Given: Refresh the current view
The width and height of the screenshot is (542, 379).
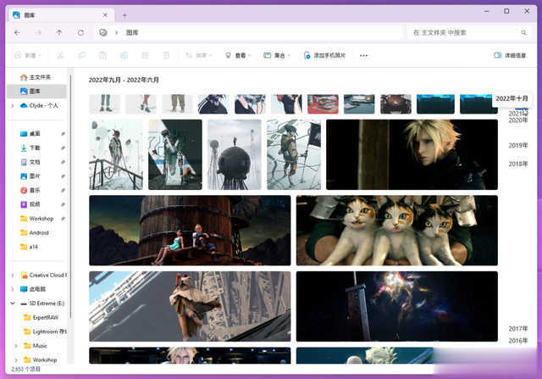Looking at the screenshot, I should pyautogui.click(x=80, y=32).
